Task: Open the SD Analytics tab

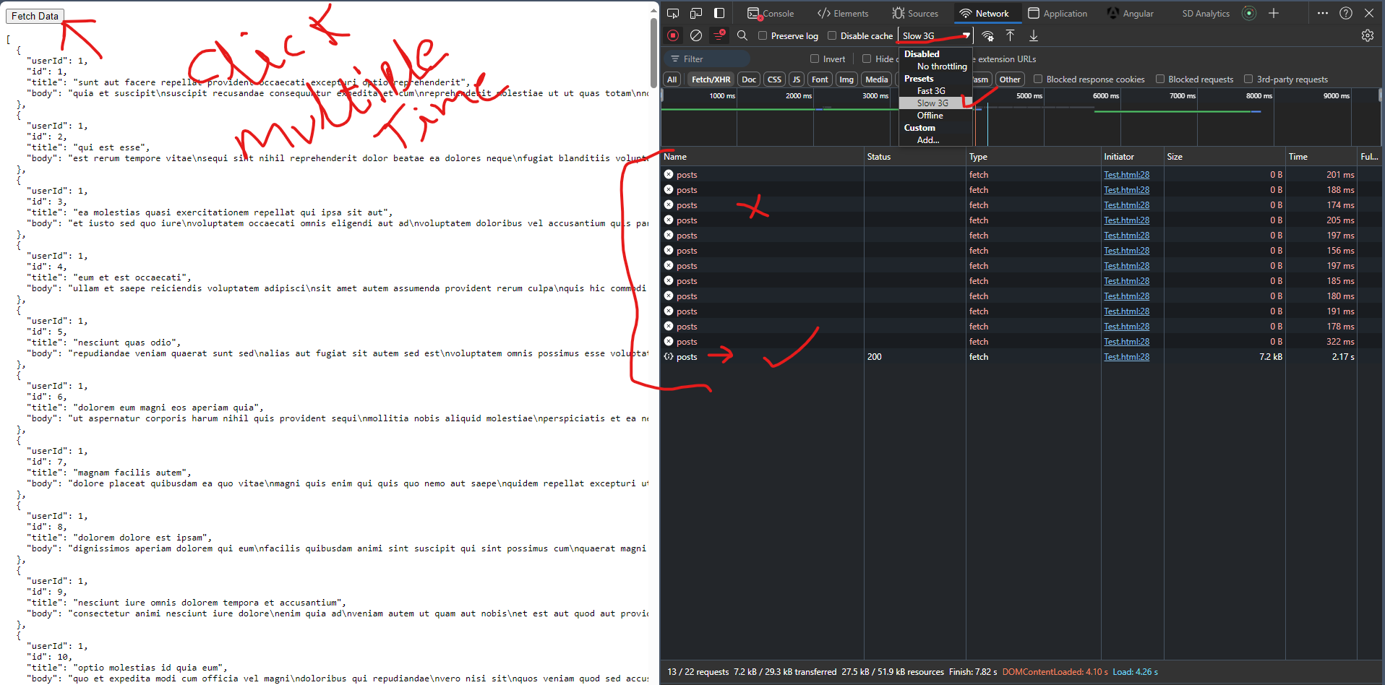Action: pyautogui.click(x=1206, y=13)
